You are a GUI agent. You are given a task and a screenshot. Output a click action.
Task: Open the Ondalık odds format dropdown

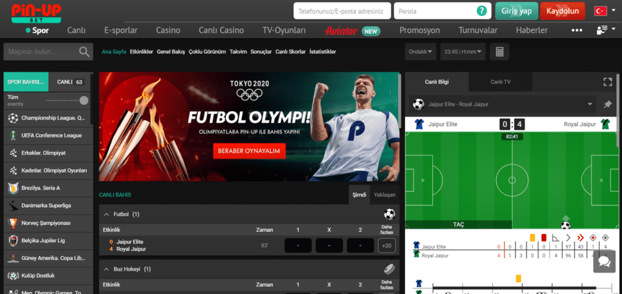pos(420,52)
